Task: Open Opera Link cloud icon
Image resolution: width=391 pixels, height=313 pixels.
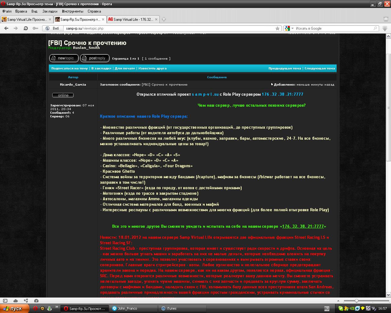Action: (x=16, y=301)
